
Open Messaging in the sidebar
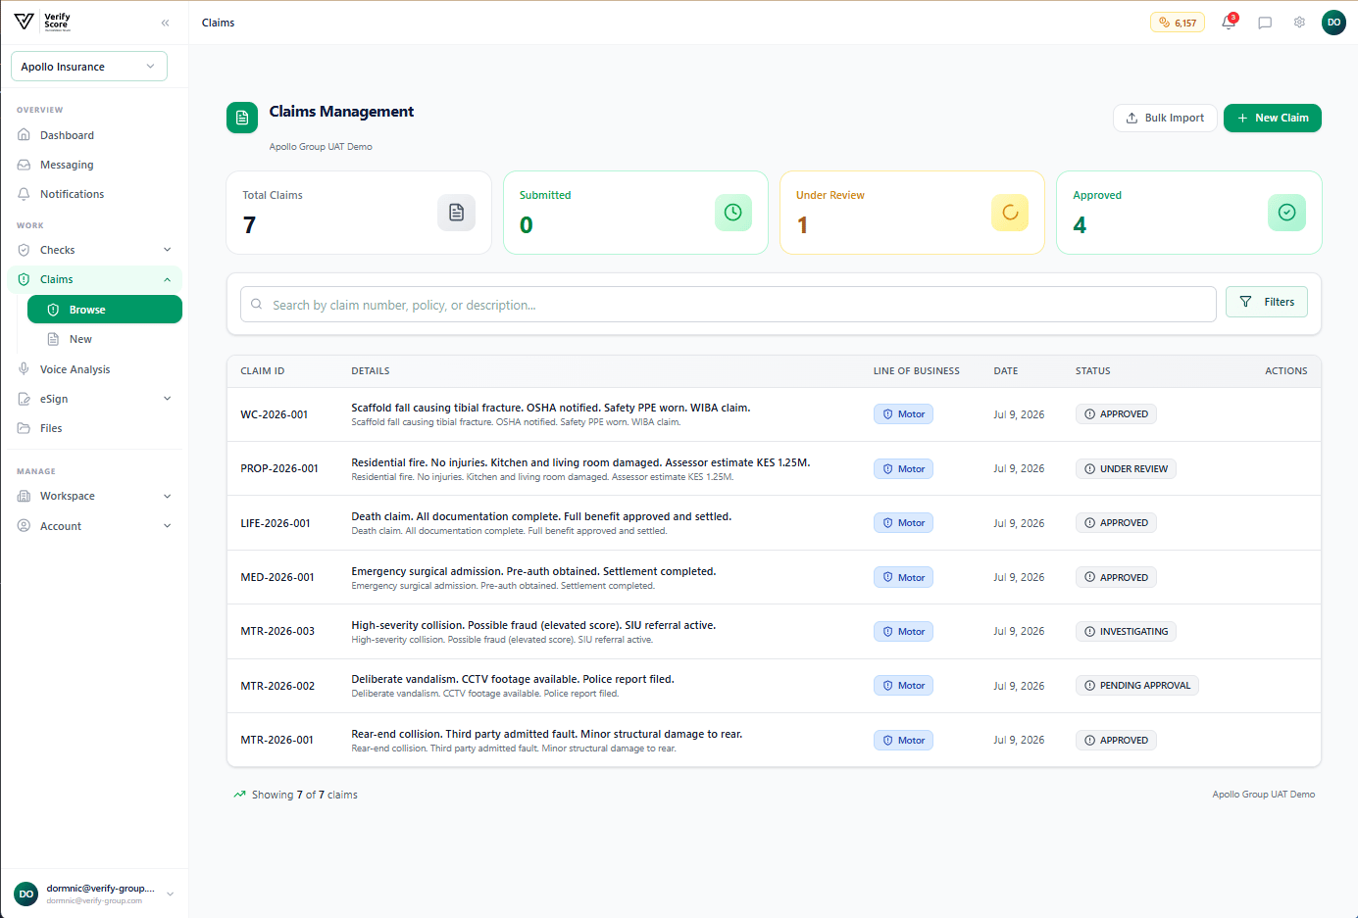coord(95,165)
